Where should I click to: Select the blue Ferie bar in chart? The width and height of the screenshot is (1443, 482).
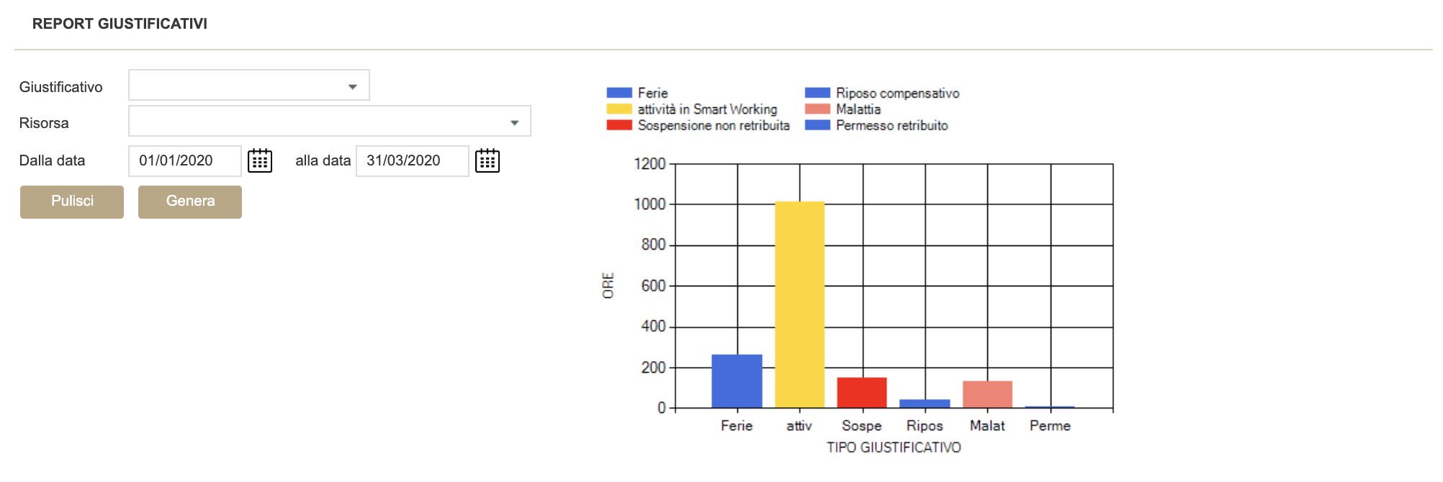(x=737, y=381)
